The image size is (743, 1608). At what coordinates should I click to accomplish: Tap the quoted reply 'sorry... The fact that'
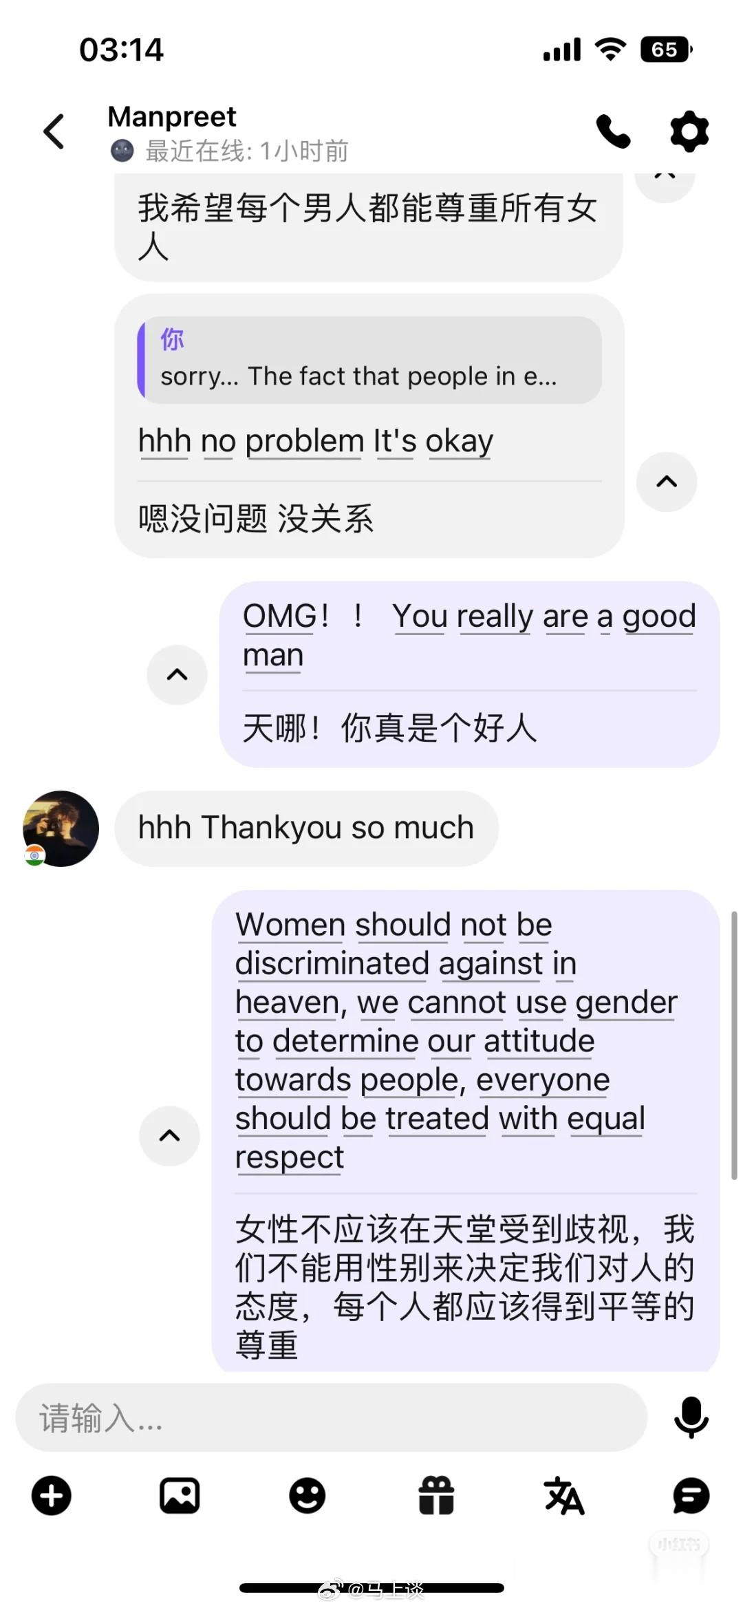[369, 360]
